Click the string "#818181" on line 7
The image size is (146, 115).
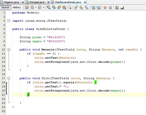55,37
